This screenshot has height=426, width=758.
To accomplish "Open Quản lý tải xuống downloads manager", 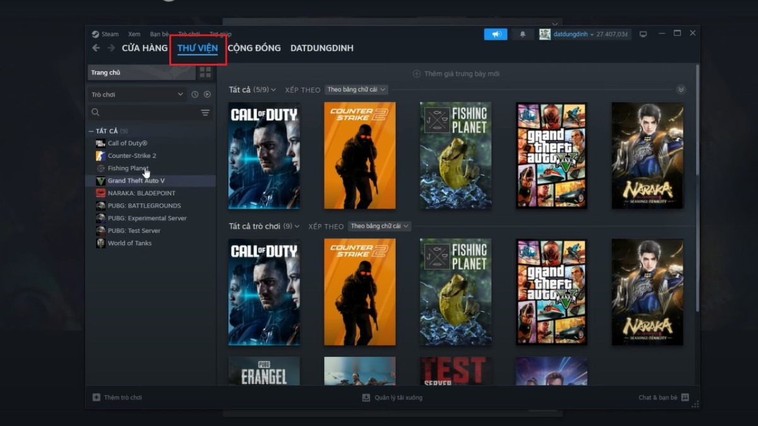I will point(392,398).
